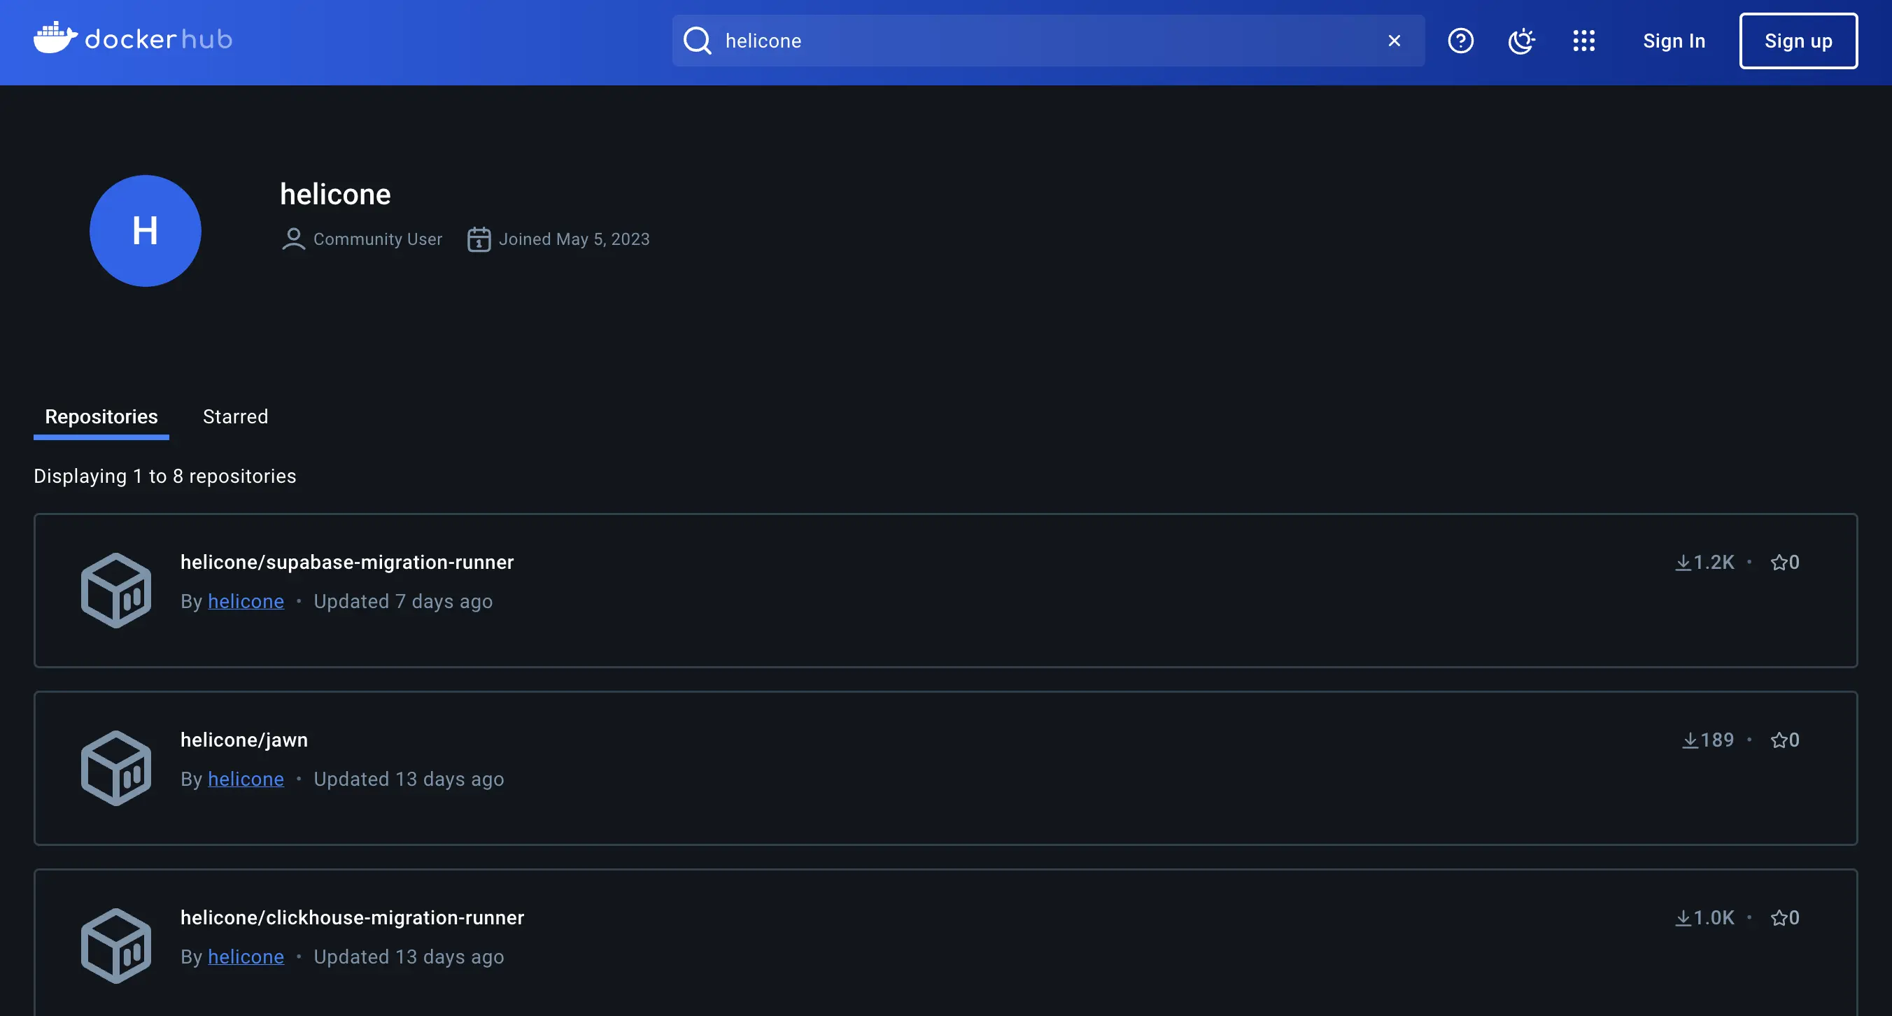Click the Community User person icon

(293, 239)
